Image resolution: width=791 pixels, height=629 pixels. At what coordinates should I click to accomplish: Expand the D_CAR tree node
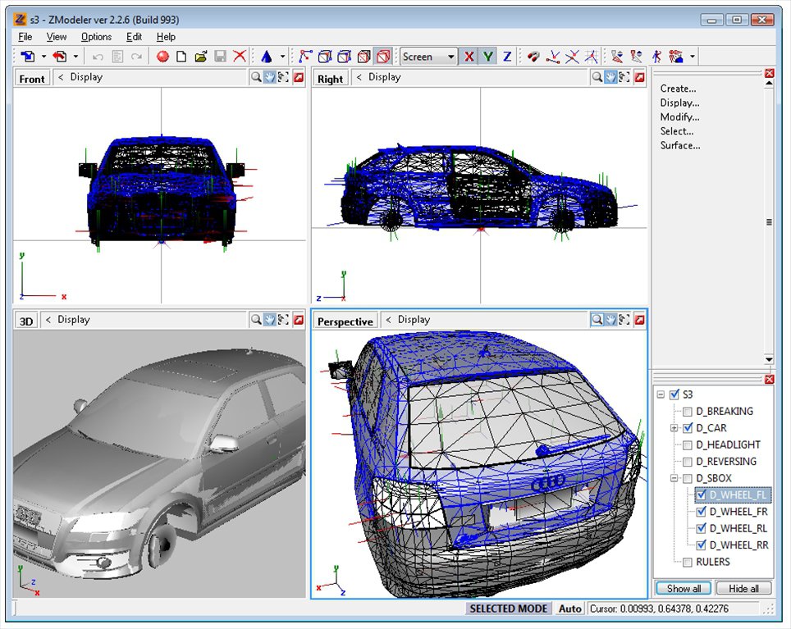(674, 428)
